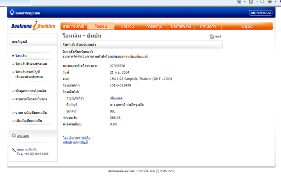Click the Bualuang iBanking logo
The image size is (281, 187).
coord(33,26)
